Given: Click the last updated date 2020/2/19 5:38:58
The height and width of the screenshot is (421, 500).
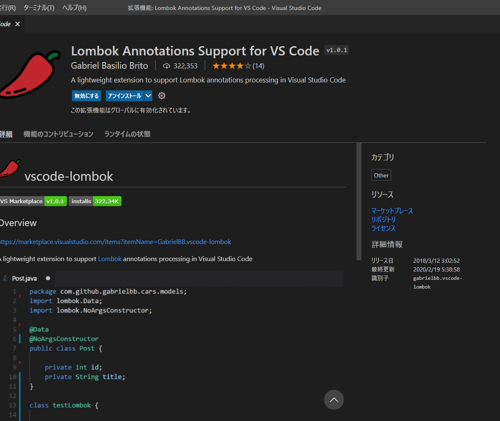Looking at the screenshot, I should pos(436,269).
